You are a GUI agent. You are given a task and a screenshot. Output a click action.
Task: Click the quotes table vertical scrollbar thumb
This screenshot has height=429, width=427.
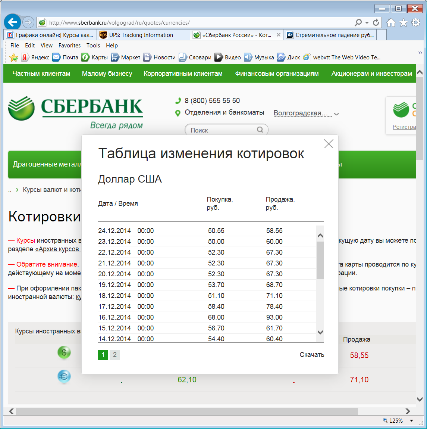click(320, 260)
